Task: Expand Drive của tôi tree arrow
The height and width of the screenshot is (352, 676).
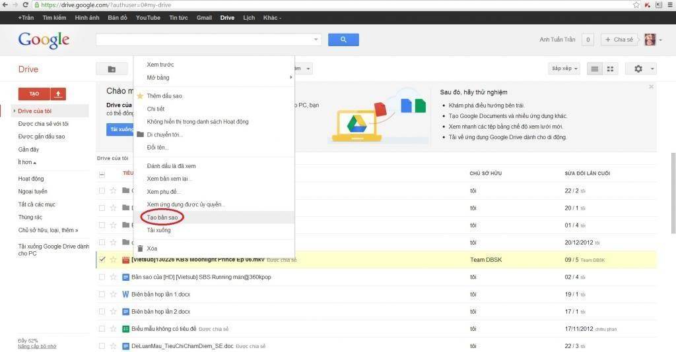Action: pyautogui.click(x=15, y=111)
